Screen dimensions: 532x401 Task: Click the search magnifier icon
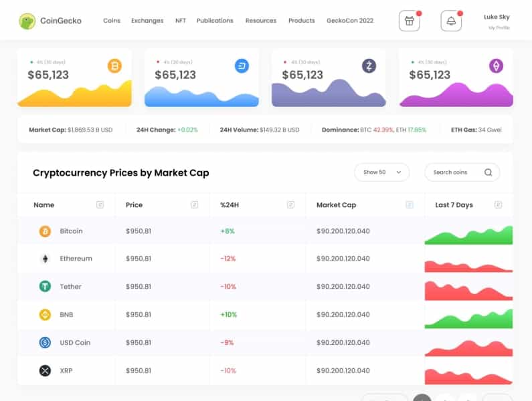(x=489, y=172)
